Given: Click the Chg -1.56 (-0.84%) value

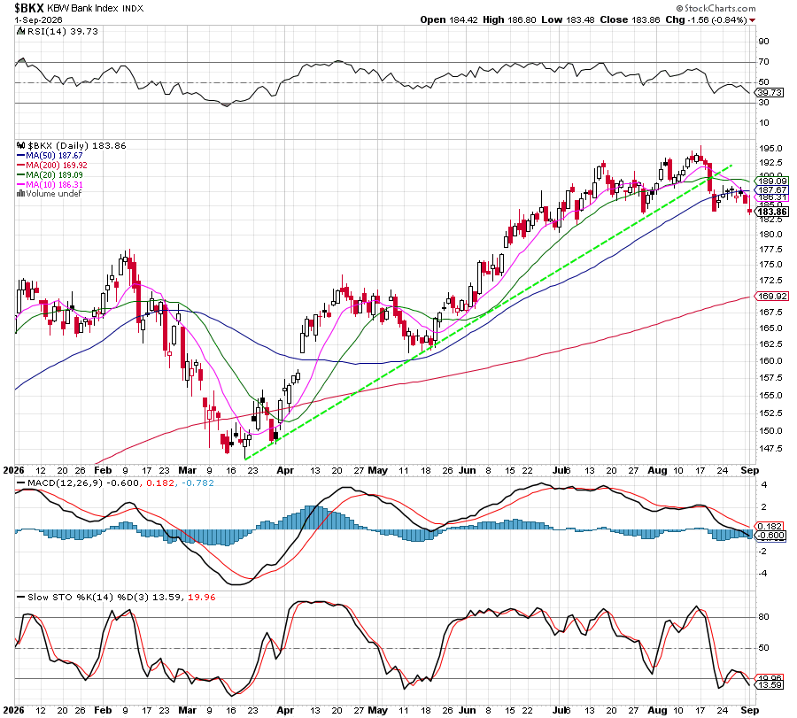Looking at the screenshot, I should [x=706, y=20].
